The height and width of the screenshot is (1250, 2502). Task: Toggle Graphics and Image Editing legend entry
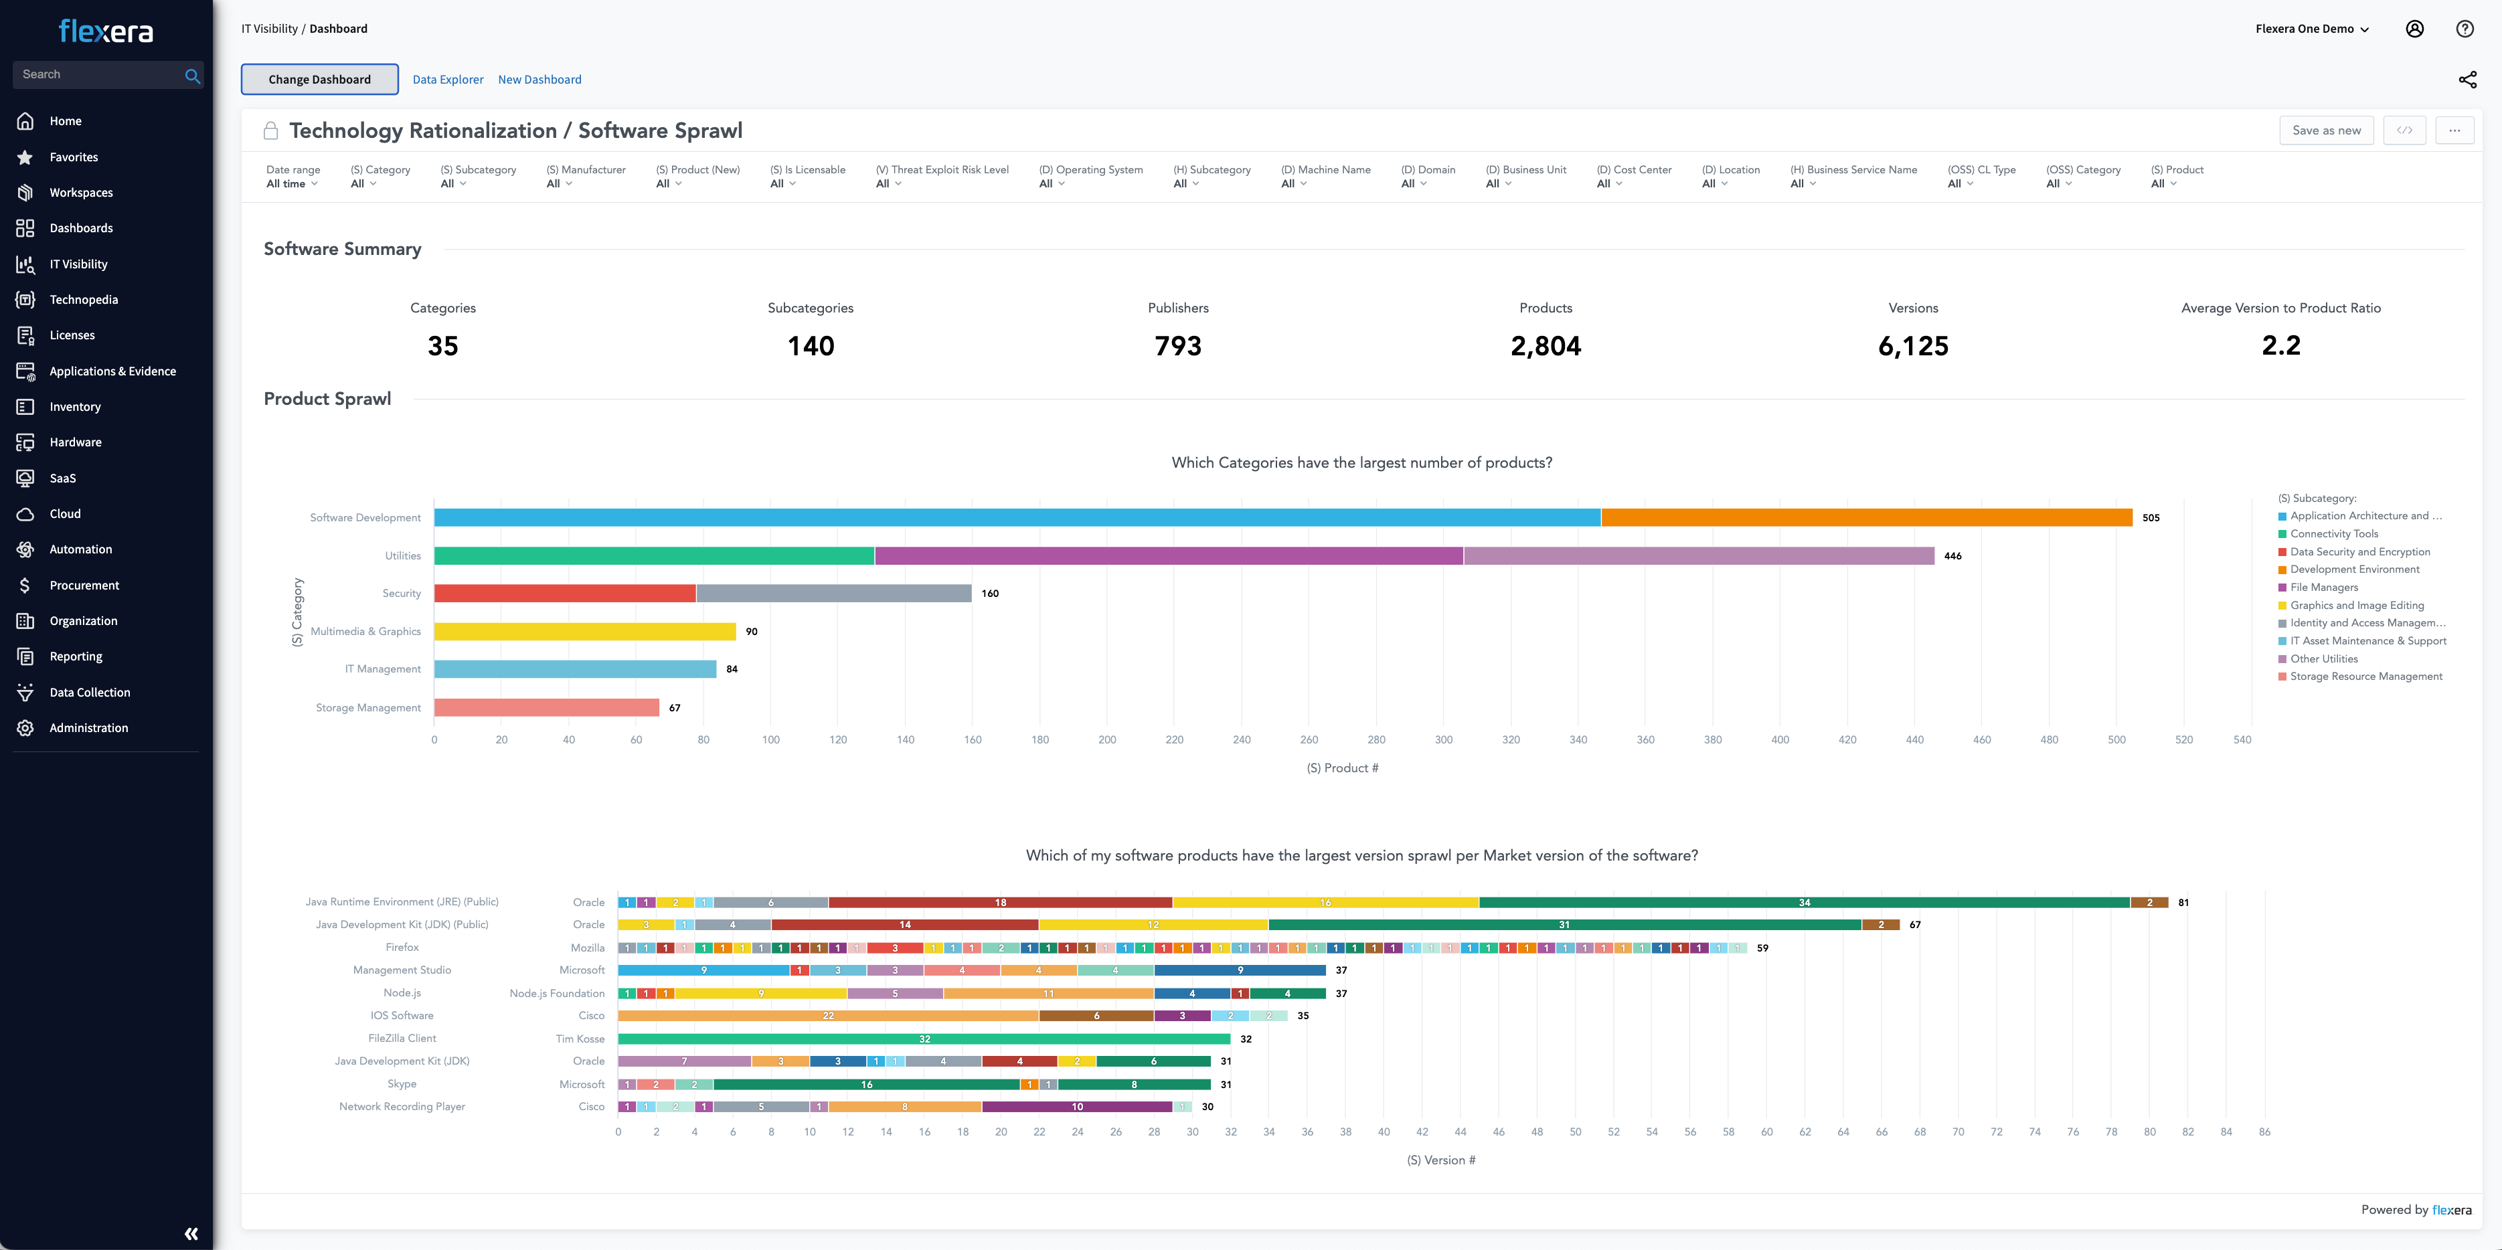coord(2351,605)
